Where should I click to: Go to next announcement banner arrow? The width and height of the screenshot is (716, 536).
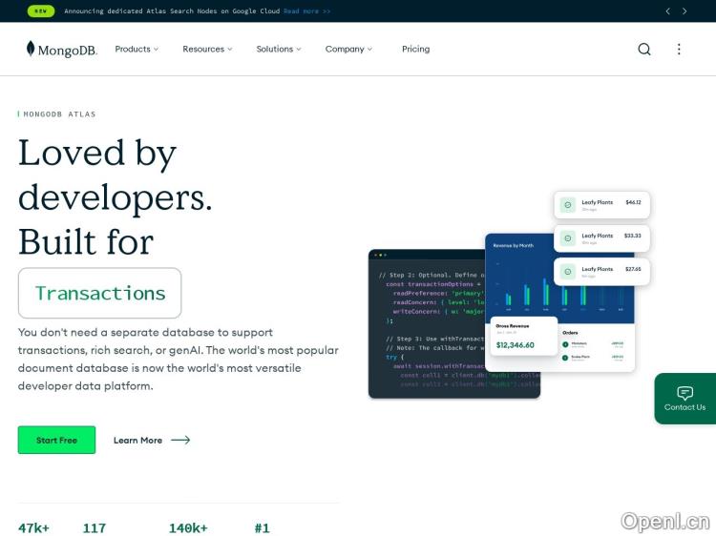(x=684, y=11)
